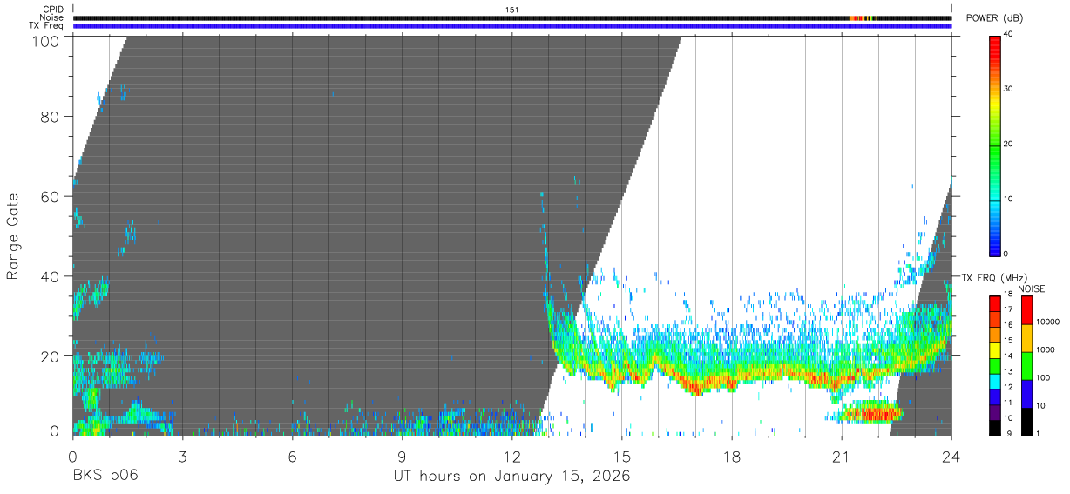Click the x-axis tick label '9'
The height and width of the screenshot is (494, 1070).
[x=402, y=457]
